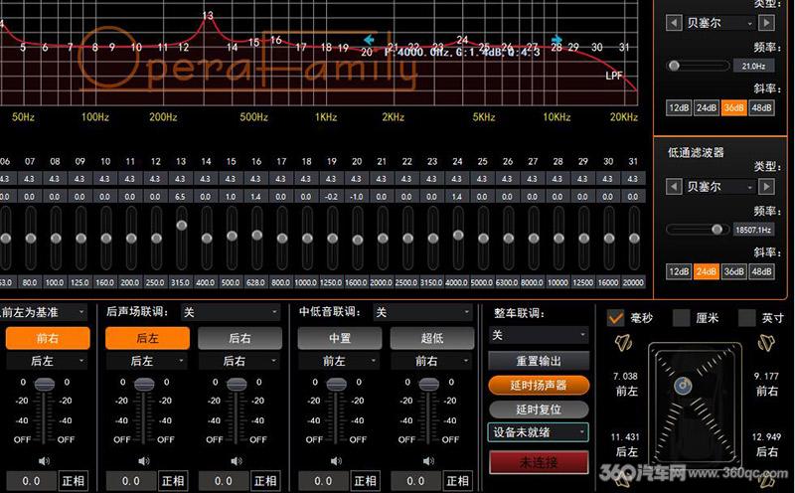Open the 后声场联调 dropdown showing 关
Screen dimensions: 795x493
pos(231,312)
